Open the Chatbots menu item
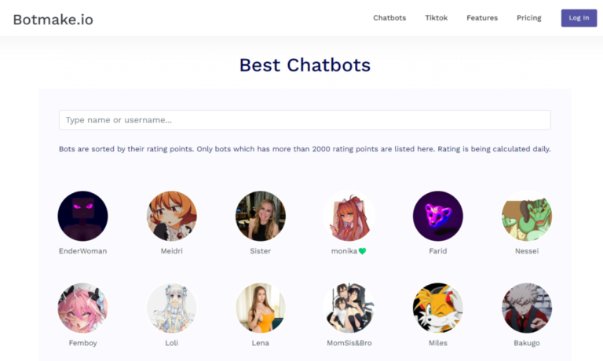Screen dimensions: 603x361 [x=389, y=18]
